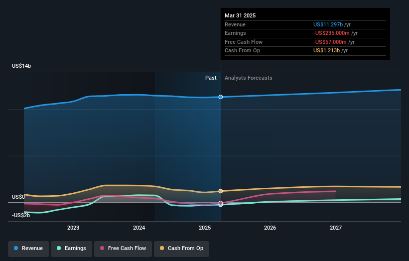Click the Analysts Forecasts label
The image size is (409, 261).
click(x=248, y=78)
